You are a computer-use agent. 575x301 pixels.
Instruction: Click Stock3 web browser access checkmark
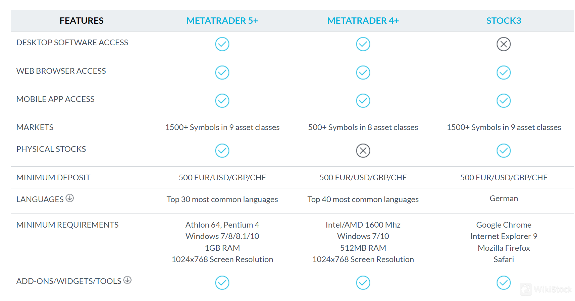504,72
